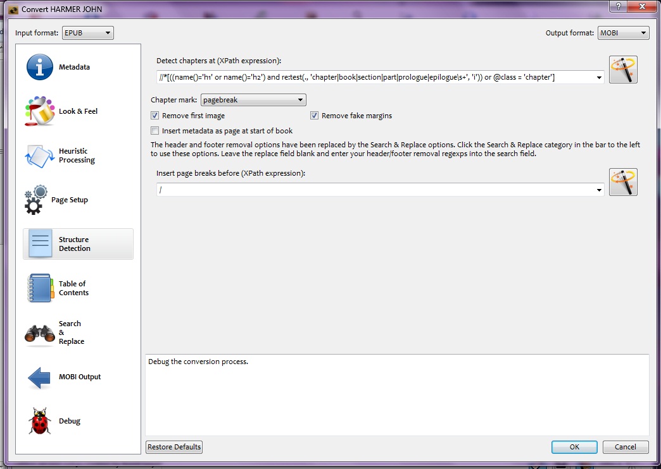Toggle Remove fake margins checkbox

[314, 116]
